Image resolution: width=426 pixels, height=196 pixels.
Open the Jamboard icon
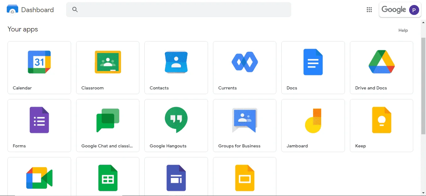[x=313, y=121]
